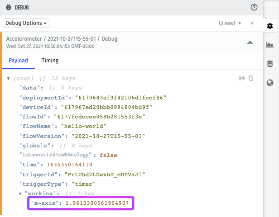Image resolution: width=279 pixels, height=217 pixels.
Task: Collapse the "working" object node
Action: [20, 193]
